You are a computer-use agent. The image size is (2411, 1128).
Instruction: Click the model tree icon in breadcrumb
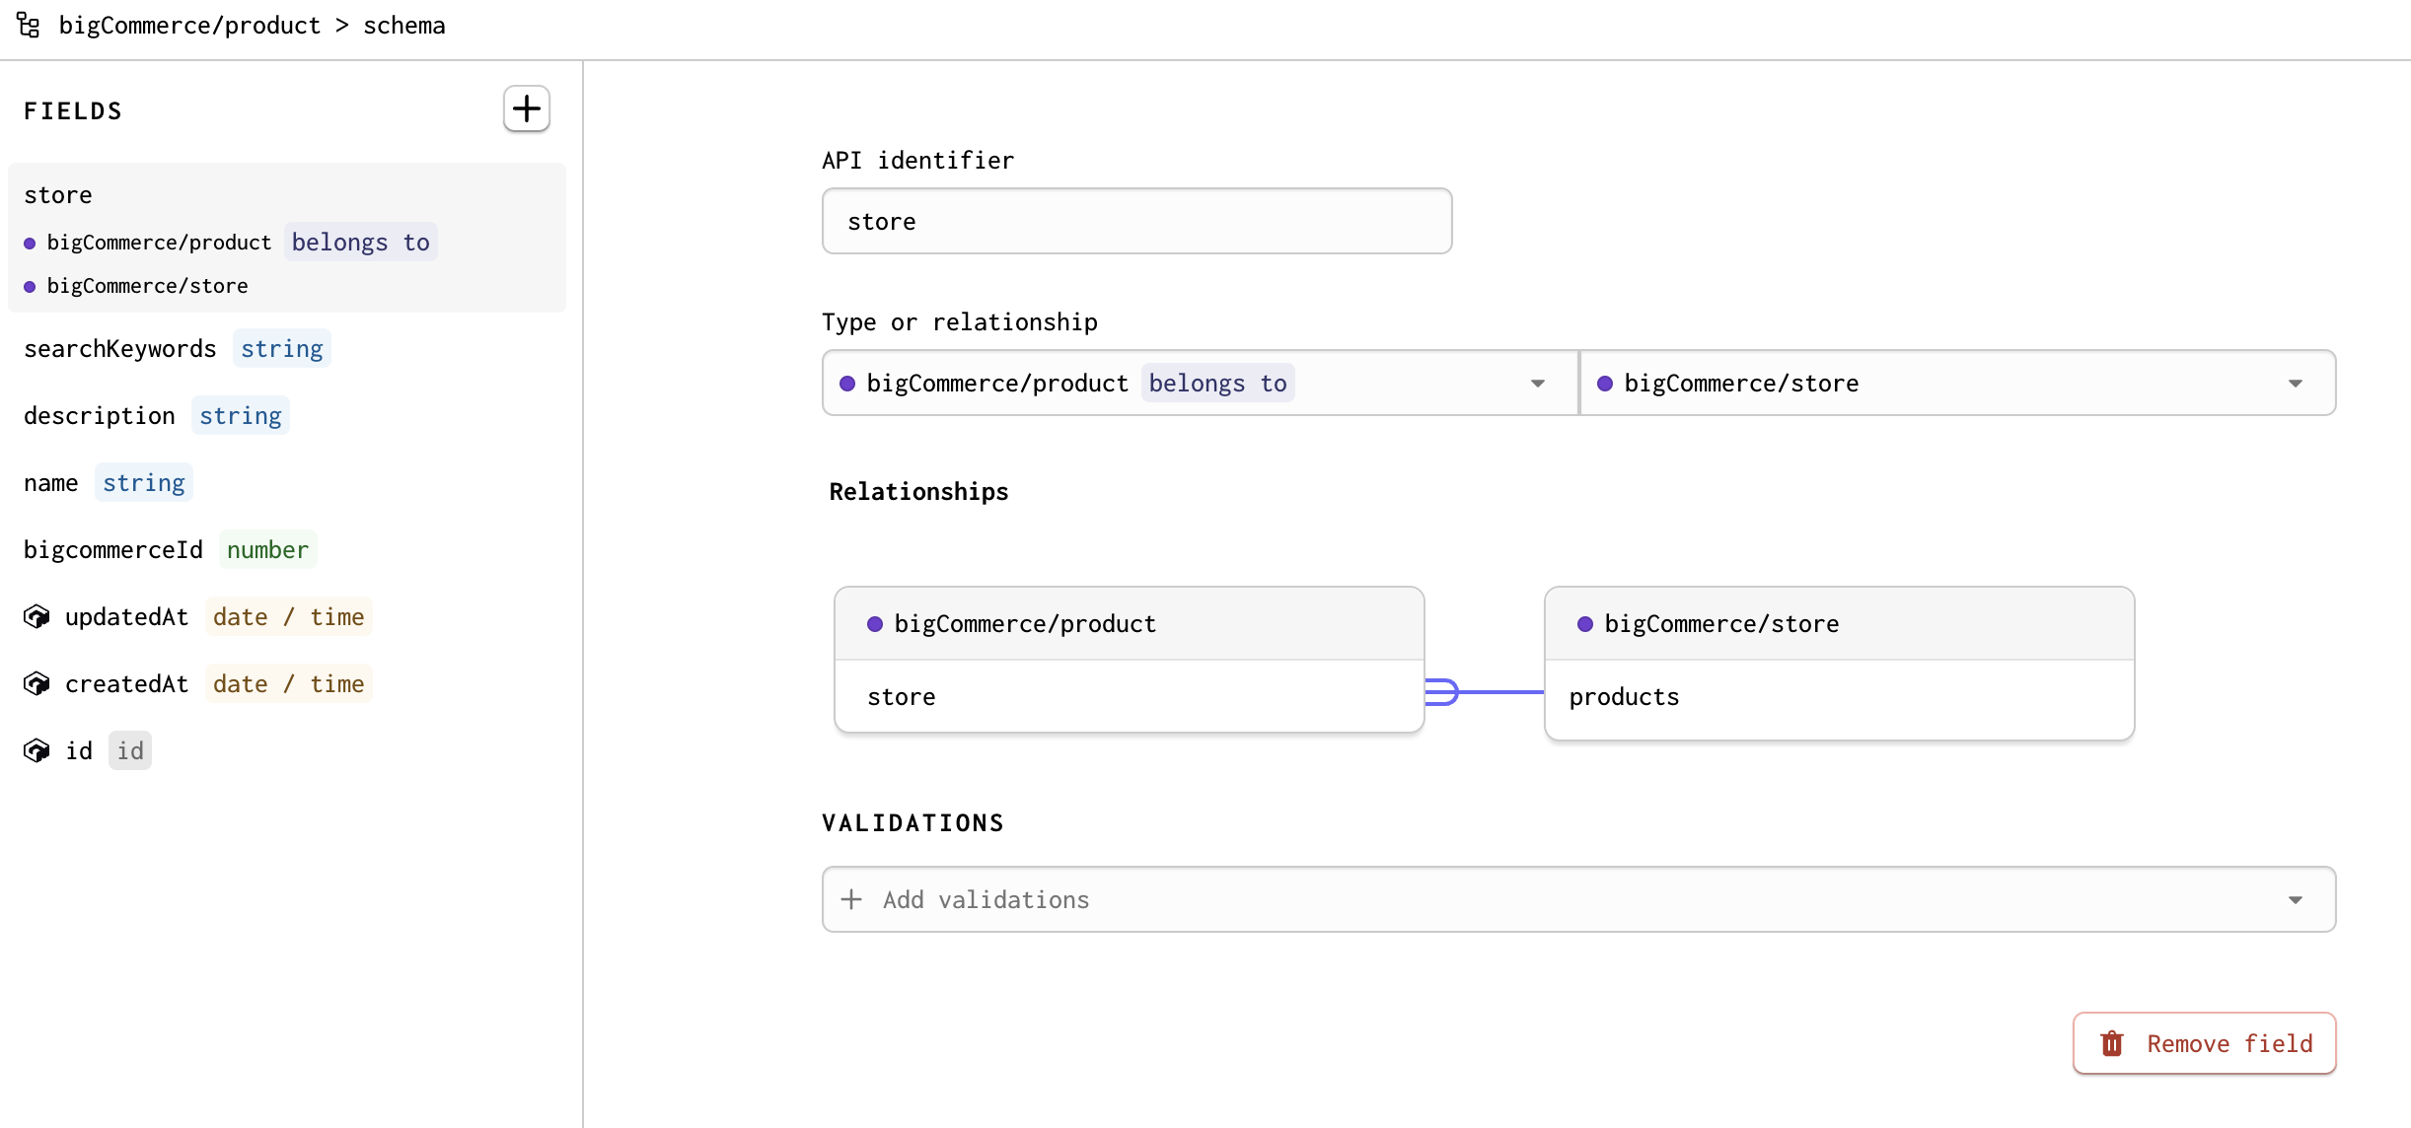tap(29, 25)
